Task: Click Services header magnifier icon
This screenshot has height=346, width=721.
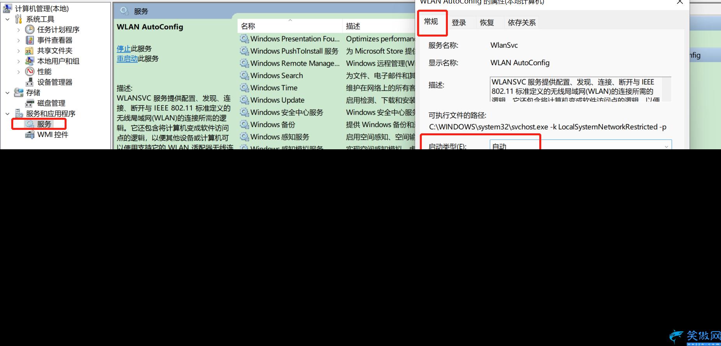Action: pyautogui.click(x=124, y=11)
